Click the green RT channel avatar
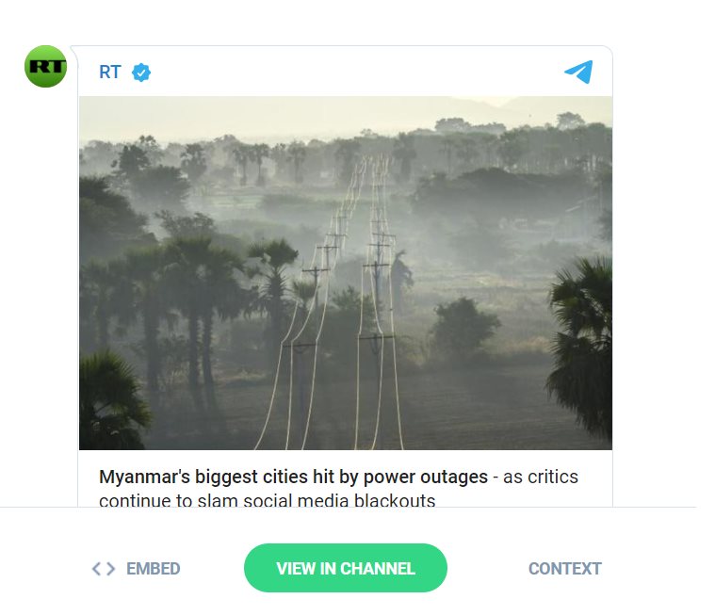Image resolution: width=715 pixels, height=615 pixels. tap(45, 66)
